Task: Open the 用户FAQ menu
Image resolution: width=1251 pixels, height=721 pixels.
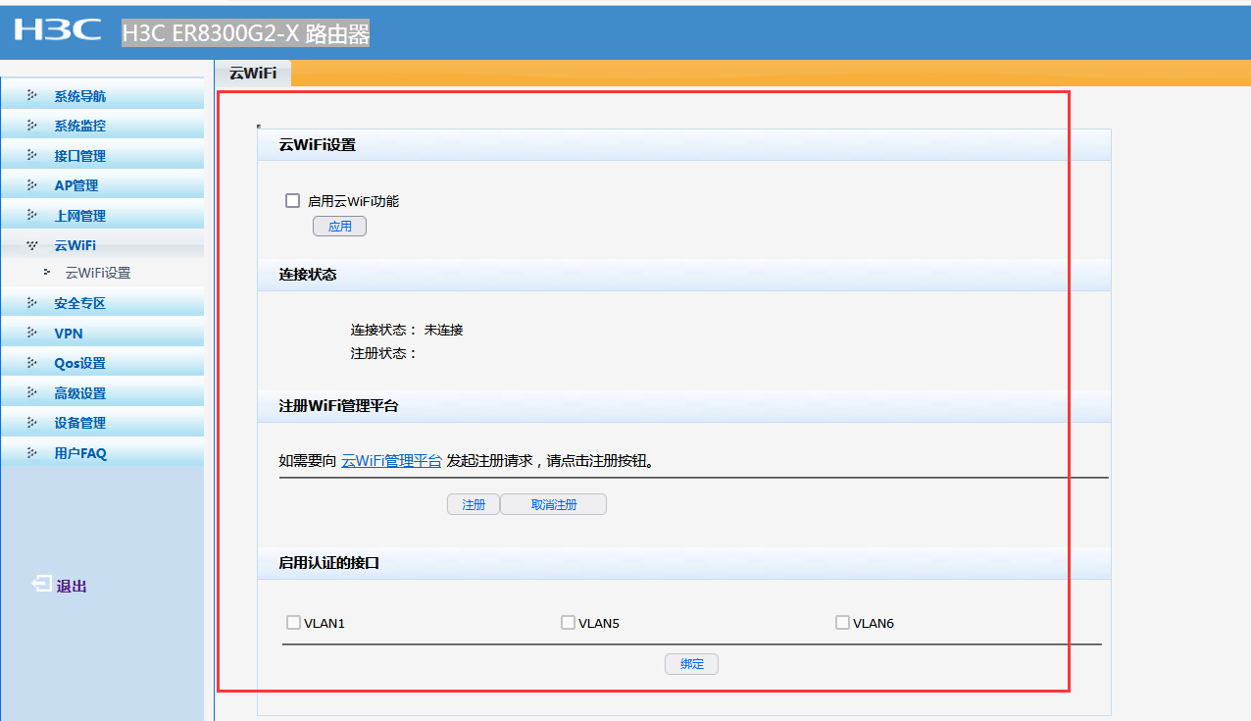Action: pos(102,453)
